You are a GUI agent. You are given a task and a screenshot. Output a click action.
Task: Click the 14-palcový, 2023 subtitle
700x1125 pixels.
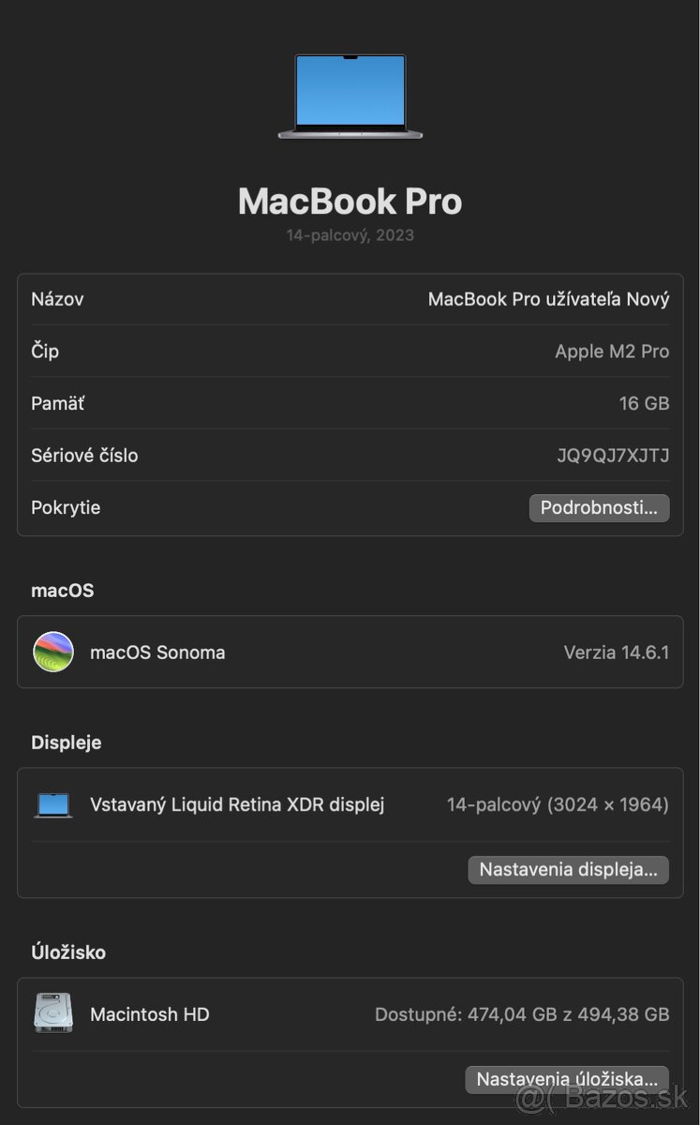pos(350,234)
